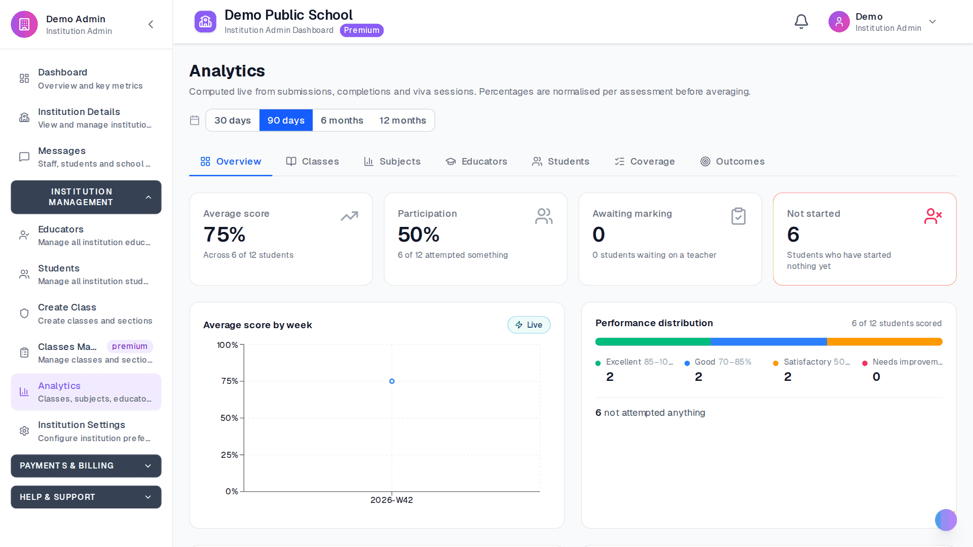
Task: Open Students management in the sidebar
Action: tap(86, 275)
